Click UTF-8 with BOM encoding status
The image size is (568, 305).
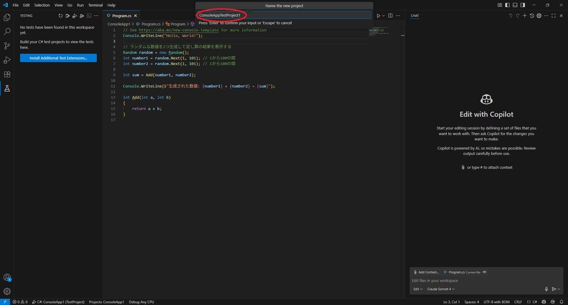[497, 302]
